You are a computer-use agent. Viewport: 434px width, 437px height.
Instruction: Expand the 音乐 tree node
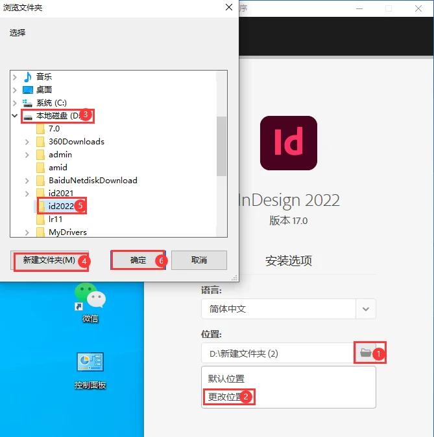click(15, 76)
